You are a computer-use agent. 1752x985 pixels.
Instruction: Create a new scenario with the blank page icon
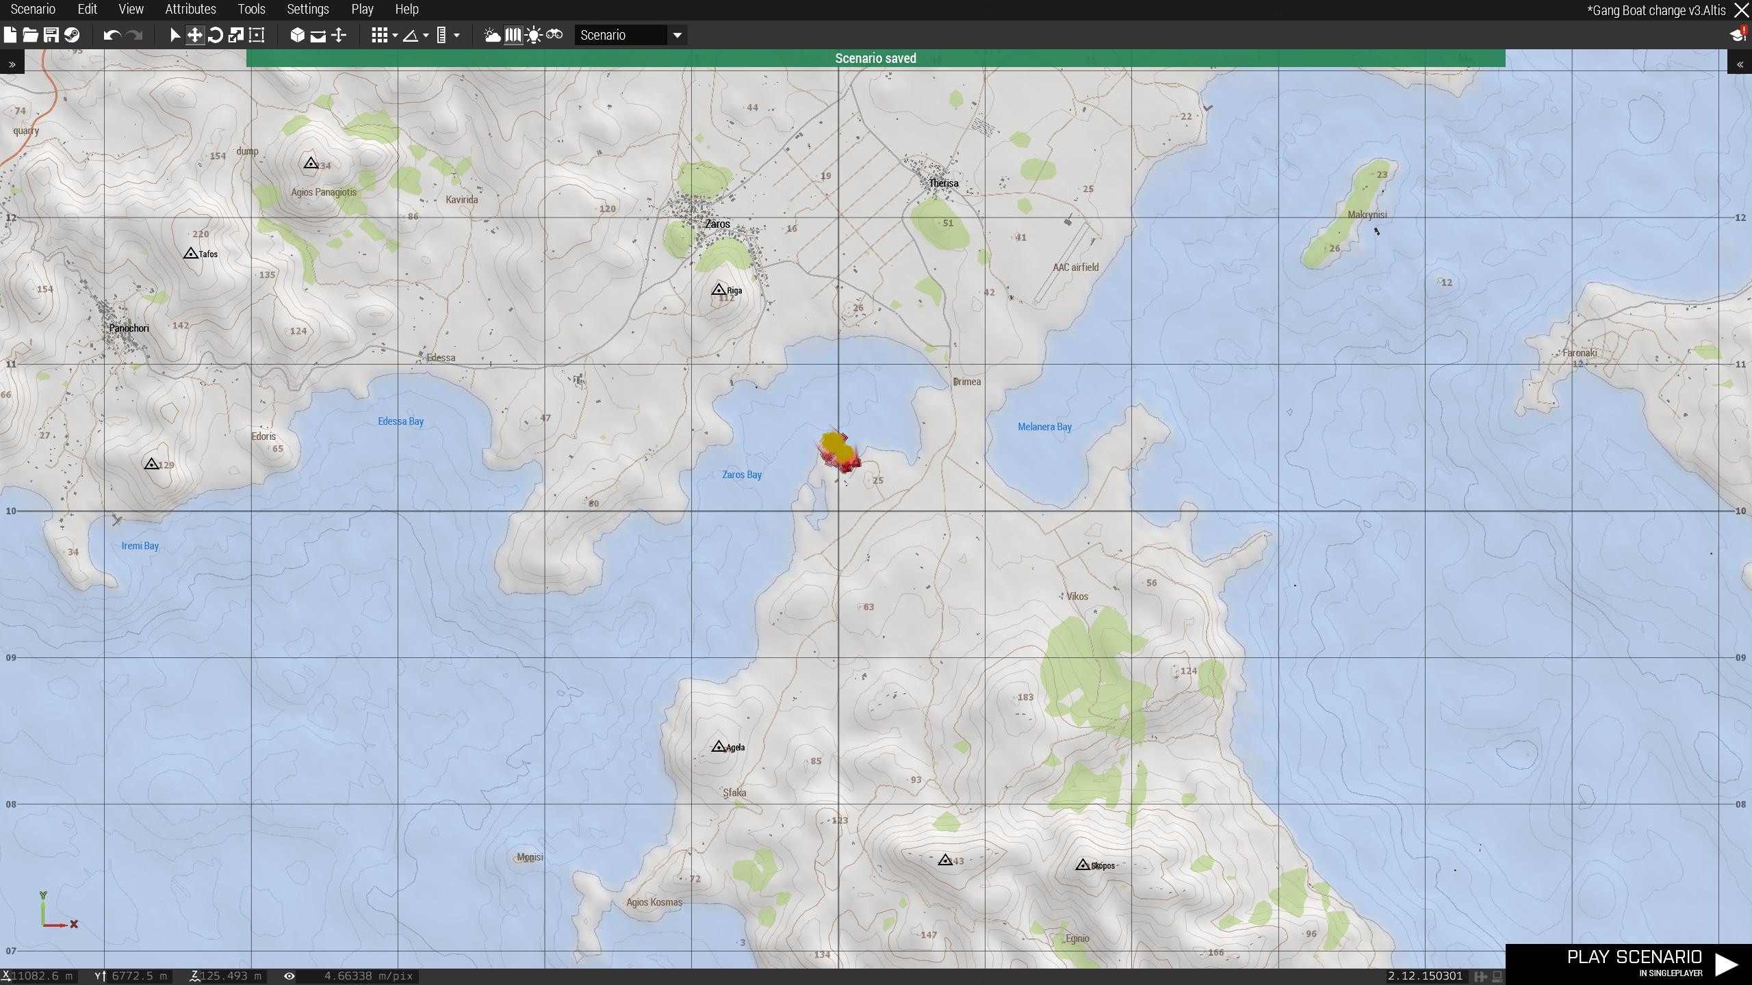10,35
